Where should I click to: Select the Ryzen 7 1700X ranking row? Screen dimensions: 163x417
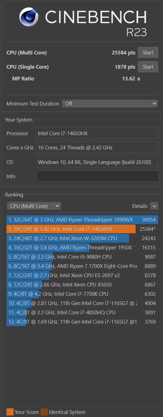click(x=82, y=266)
